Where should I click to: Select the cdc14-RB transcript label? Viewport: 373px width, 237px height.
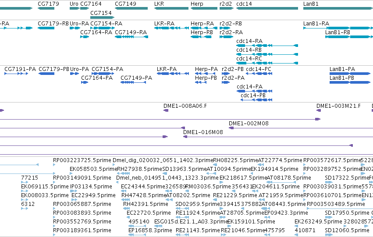249,50
